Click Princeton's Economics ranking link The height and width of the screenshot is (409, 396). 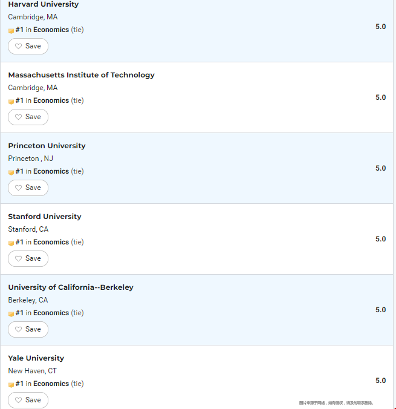[51, 171]
